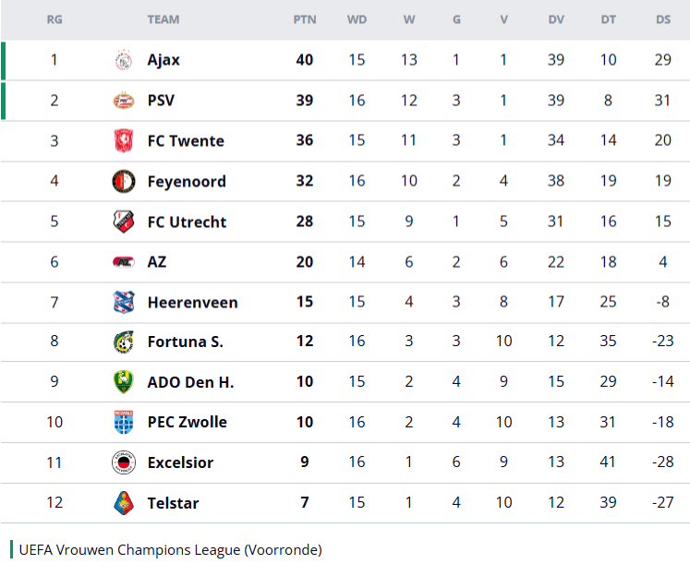This screenshot has width=690, height=576.
Task: Click the PEC Zwolle club logo
Action: coord(123,423)
